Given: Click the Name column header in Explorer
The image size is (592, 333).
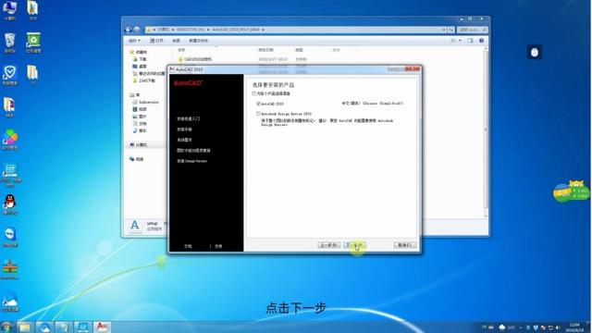Looking at the screenshot, I should tap(181, 50).
